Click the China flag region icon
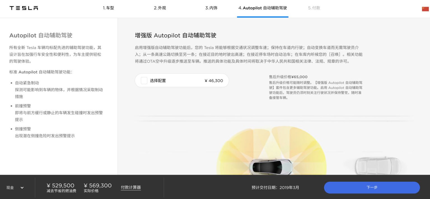This screenshot has height=199, width=430. click(425, 9)
